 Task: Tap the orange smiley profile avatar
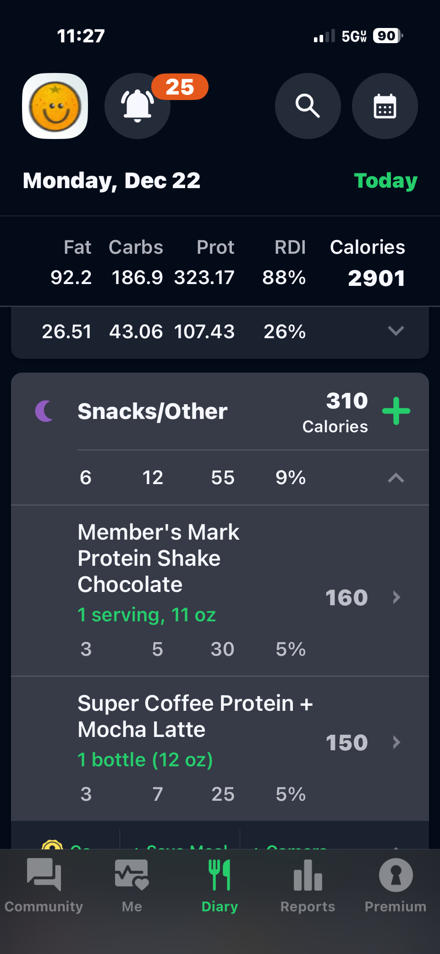(x=55, y=106)
